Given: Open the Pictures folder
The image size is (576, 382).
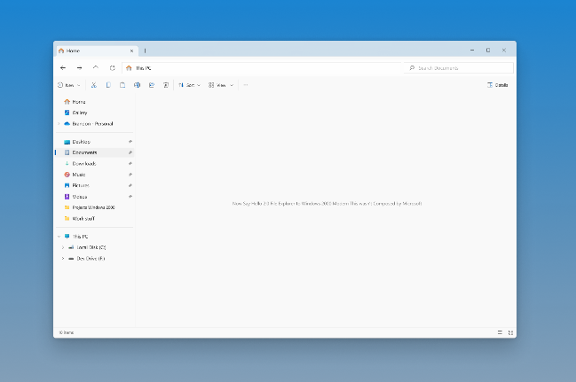Looking at the screenshot, I should click(94, 185).
